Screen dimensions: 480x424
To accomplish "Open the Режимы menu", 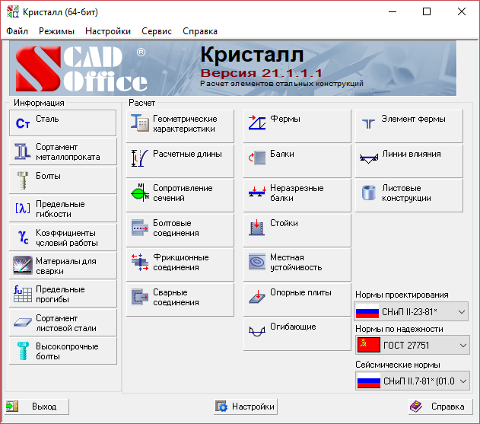I will 56,31.
